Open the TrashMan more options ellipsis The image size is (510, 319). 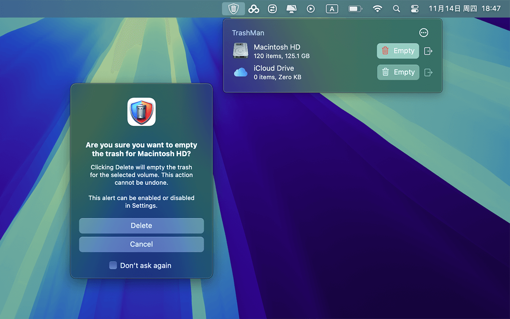pos(424,33)
